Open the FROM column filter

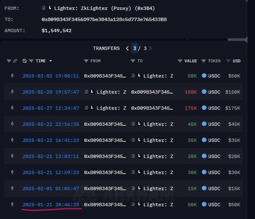[x=86, y=61]
